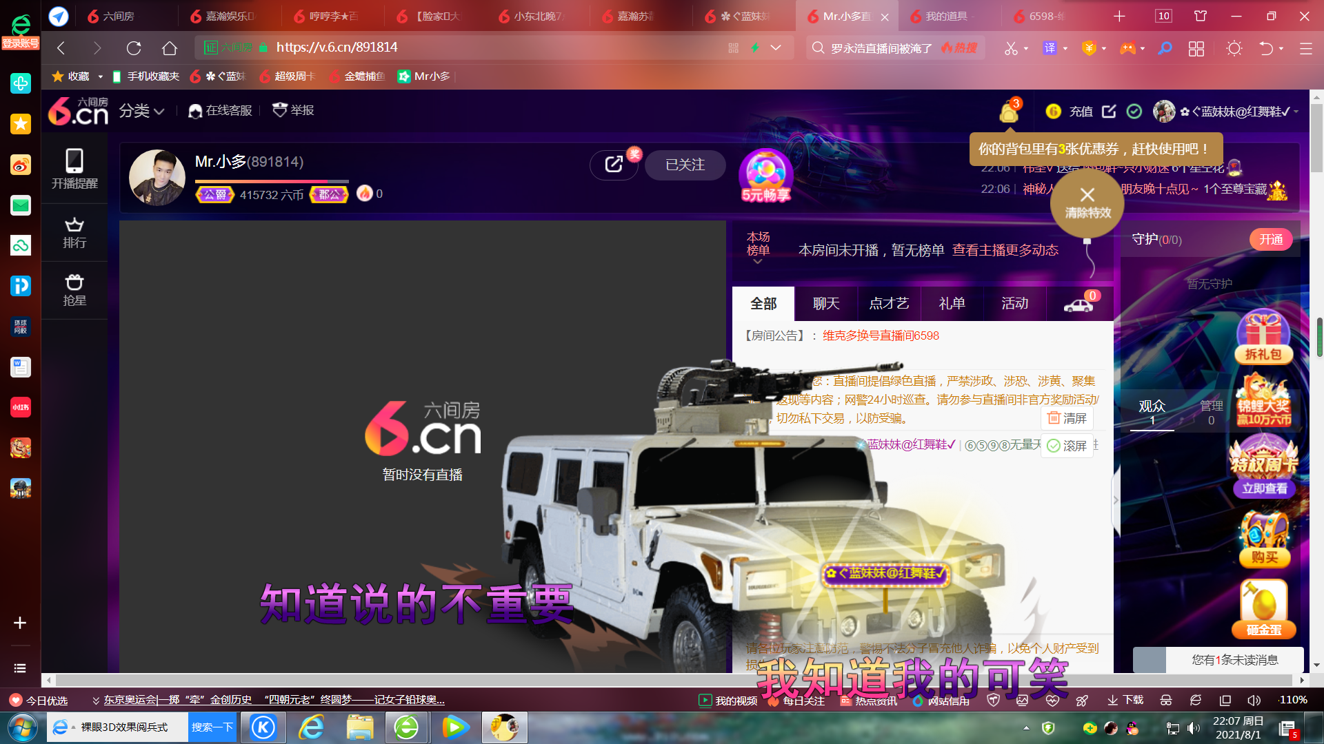Image resolution: width=1324 pixels, height=744 pixels.
Task: Click the edit pencil icon near 充值
Action: pos(1109,112)
